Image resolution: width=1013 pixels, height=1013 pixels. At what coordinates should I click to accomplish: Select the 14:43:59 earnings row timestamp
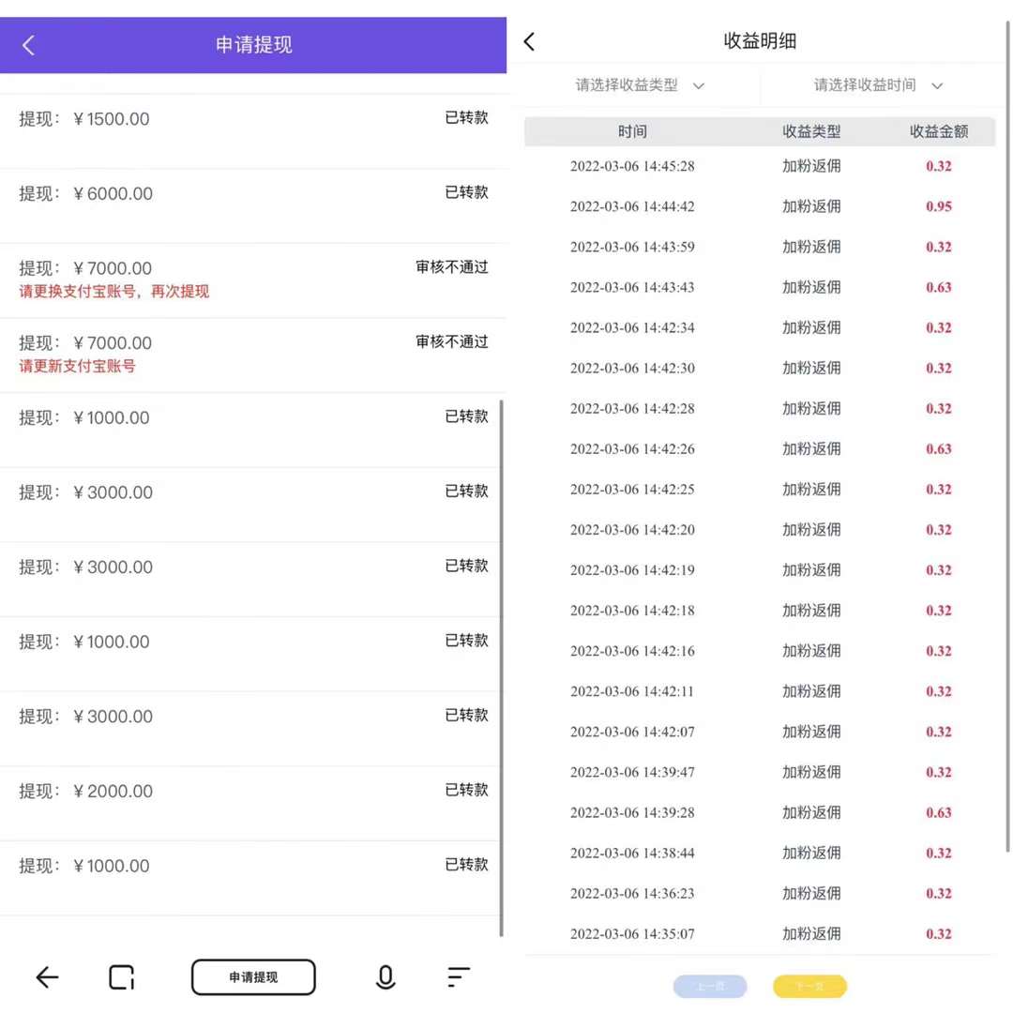click(x=632, y=247)
